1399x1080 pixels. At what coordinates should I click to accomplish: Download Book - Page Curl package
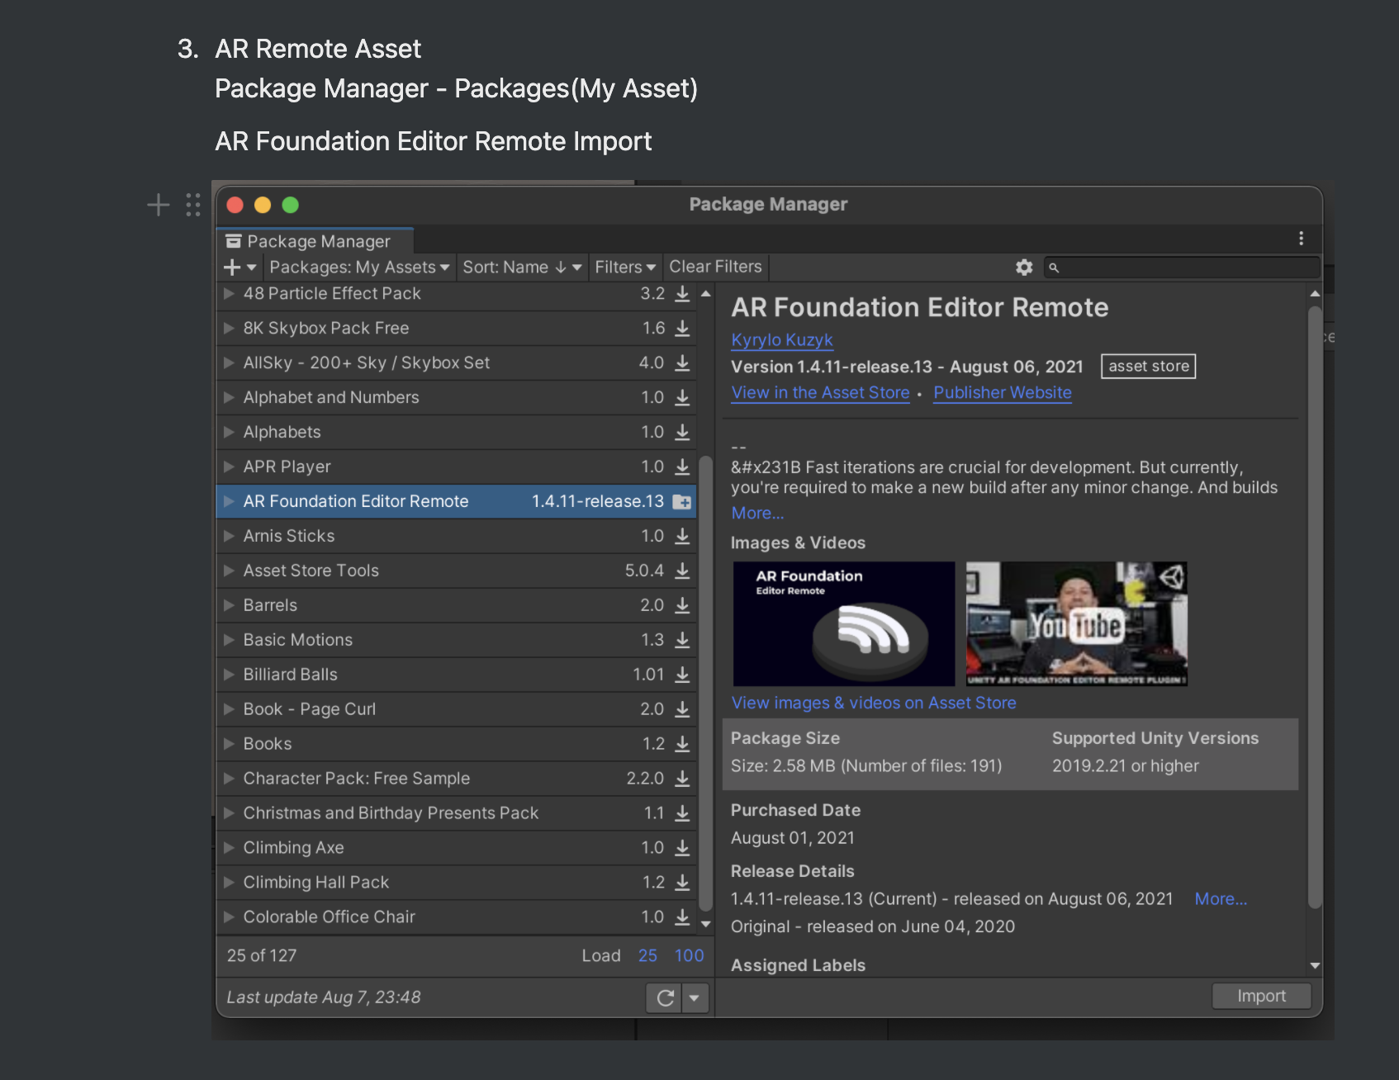click(682, 710)
